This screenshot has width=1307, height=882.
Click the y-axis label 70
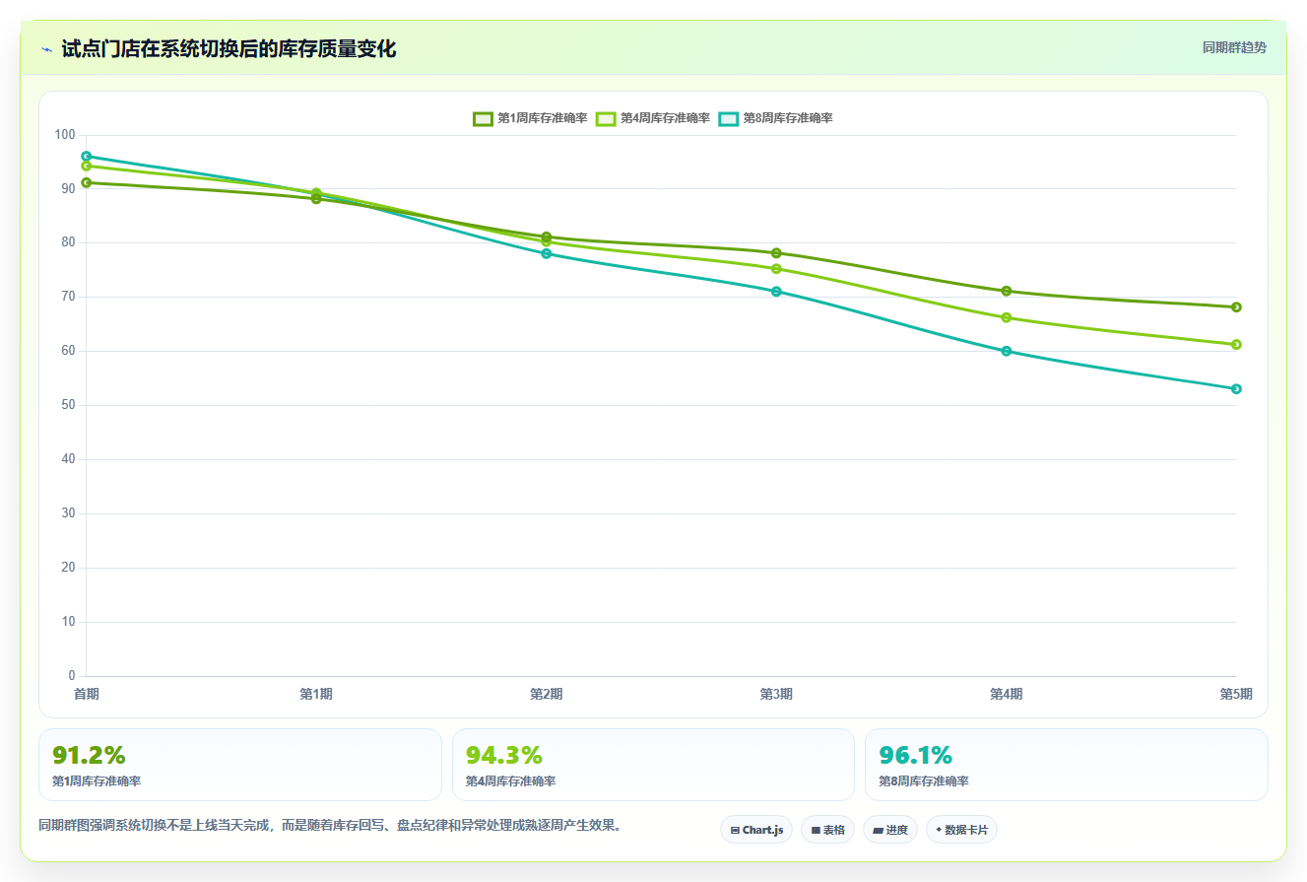(x=69, y=297)
